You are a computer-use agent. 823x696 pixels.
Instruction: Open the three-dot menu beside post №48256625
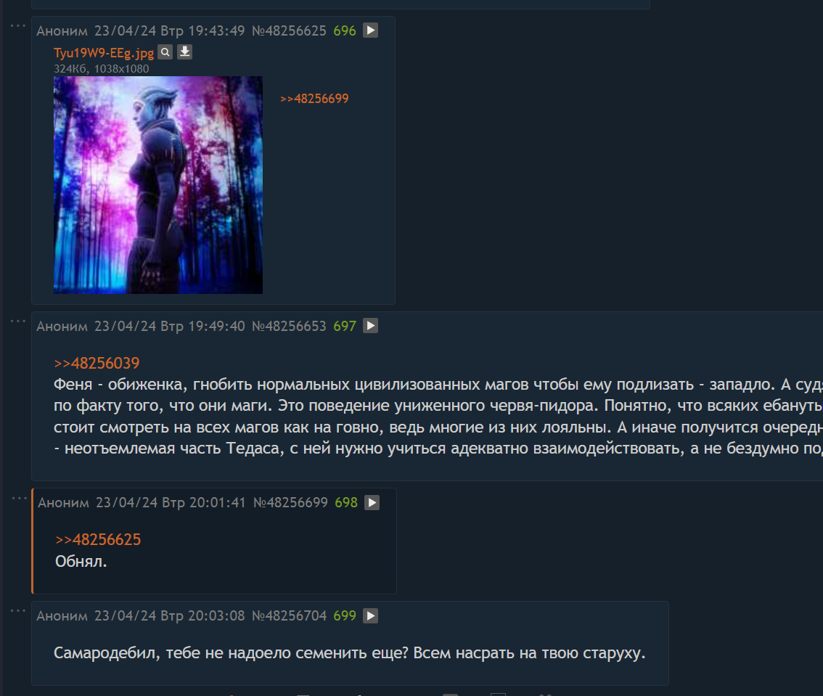tap(18, 25)
